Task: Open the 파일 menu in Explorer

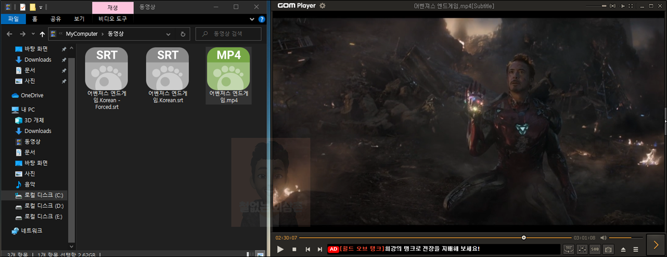Action: click(13, 19)
